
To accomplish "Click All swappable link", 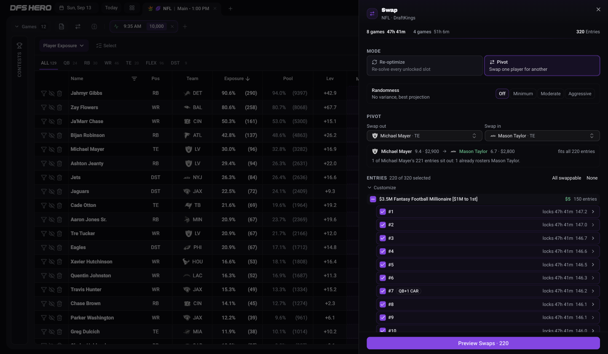I will pyautogui.click(x=566, y=178).
